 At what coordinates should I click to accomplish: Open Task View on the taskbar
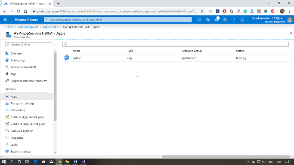click(x=27, y=162)
